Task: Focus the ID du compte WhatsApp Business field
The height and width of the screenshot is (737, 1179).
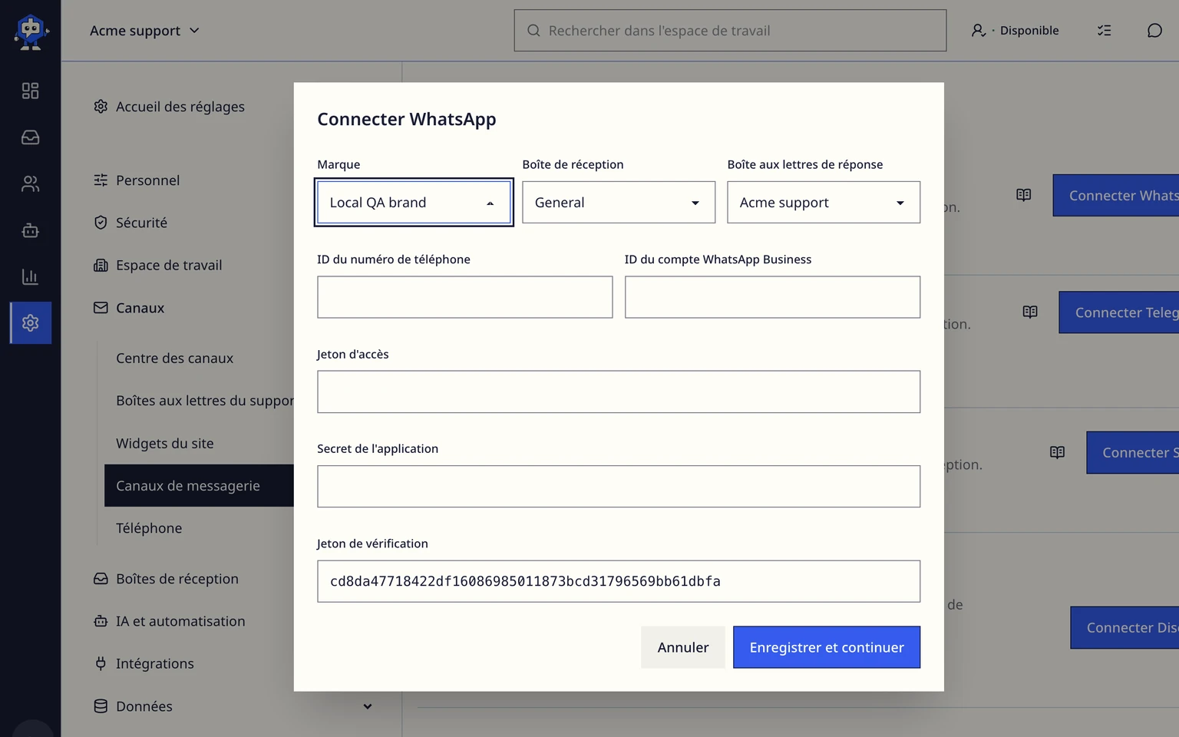Action: 772,297
